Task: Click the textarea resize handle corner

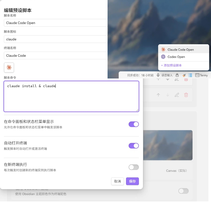Action: (x=137, y=110)
